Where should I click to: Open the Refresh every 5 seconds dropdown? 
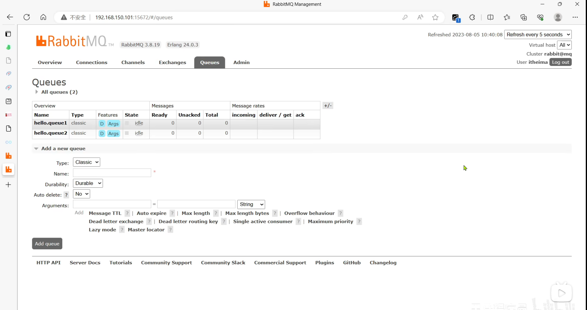[x=538, y=34]
